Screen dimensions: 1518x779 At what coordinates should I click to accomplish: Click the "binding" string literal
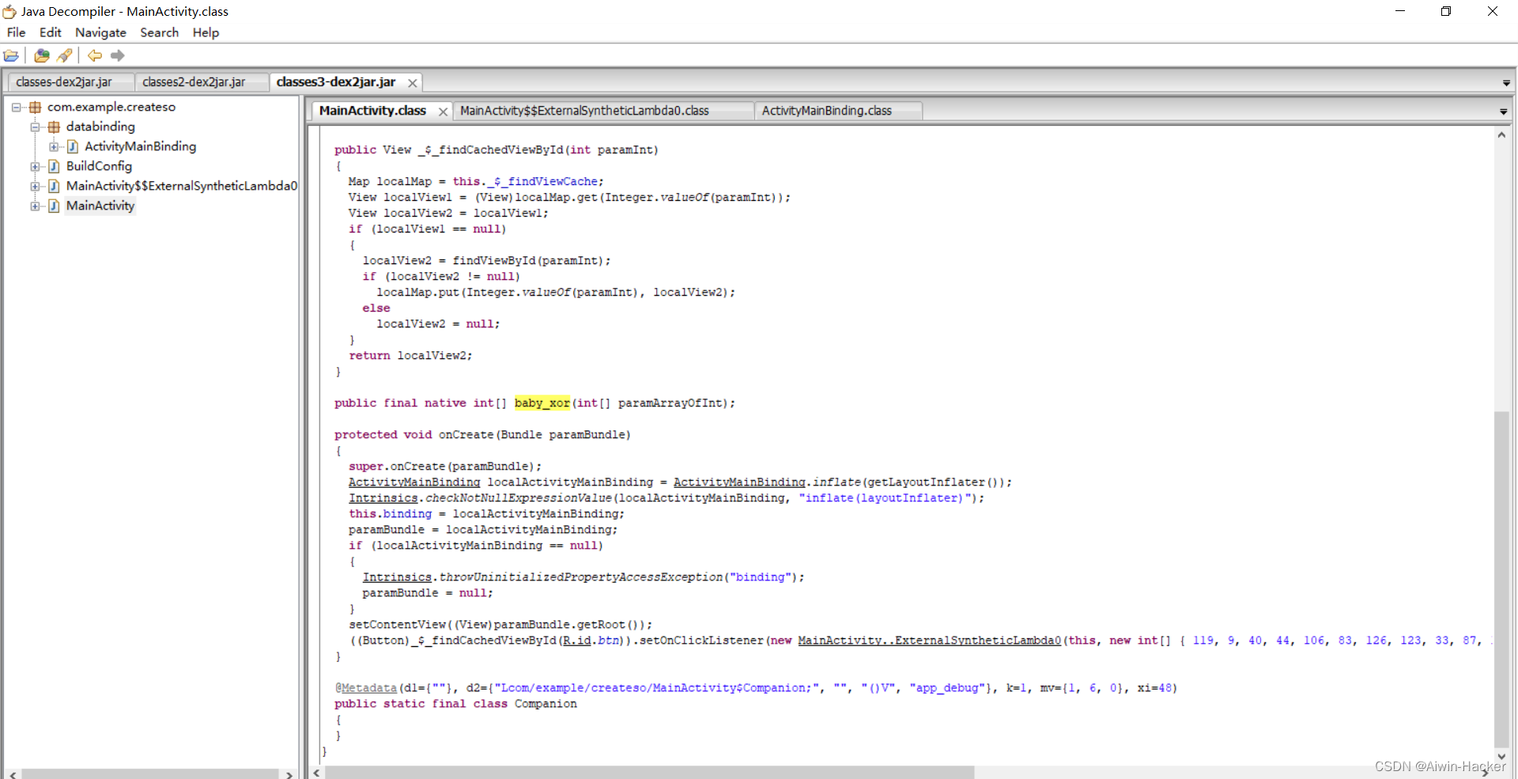(x=761, y=577)
